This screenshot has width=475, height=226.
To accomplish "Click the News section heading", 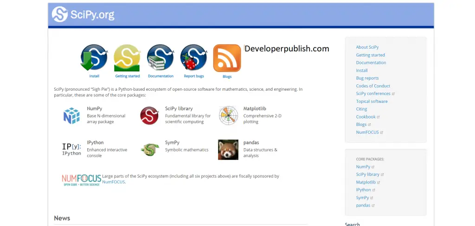I will [x=62, y=218].
